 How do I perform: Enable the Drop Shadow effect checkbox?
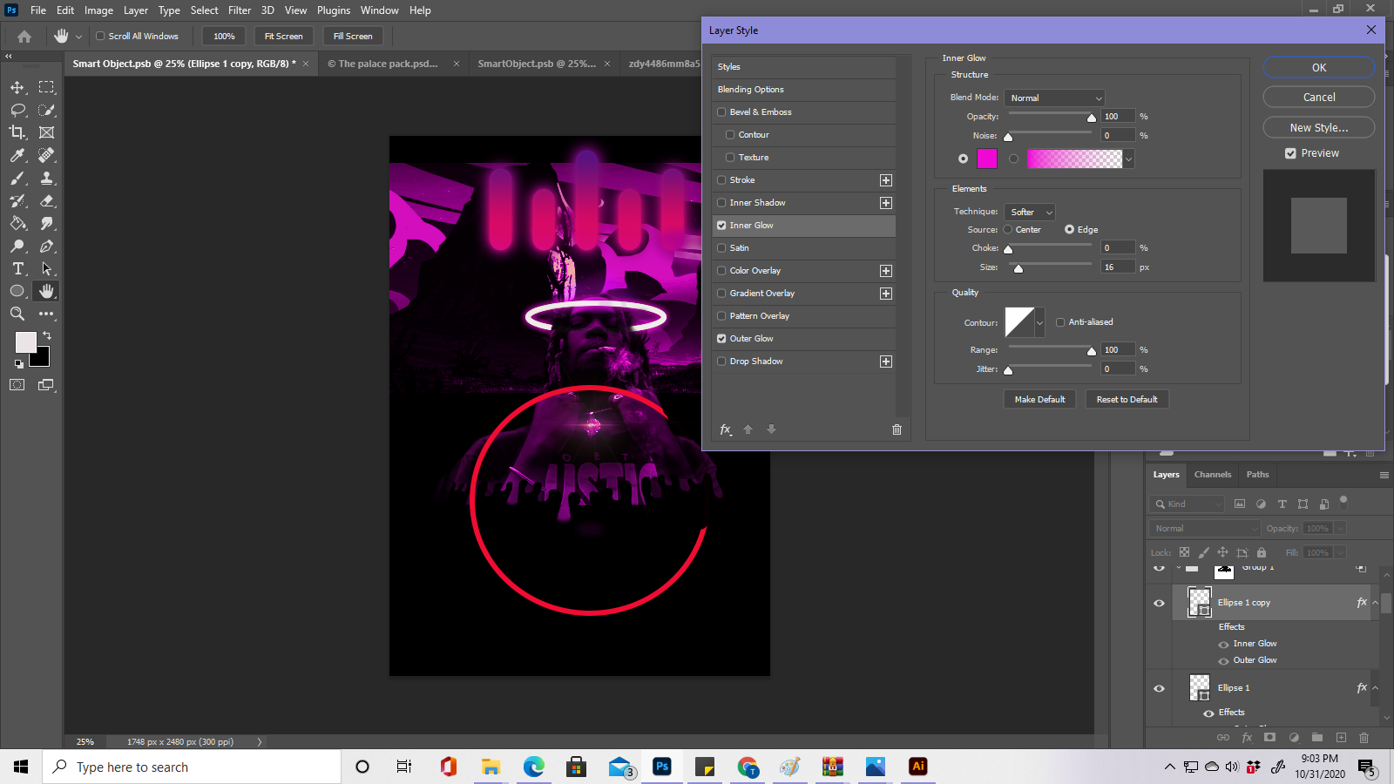tap(721, 361)
